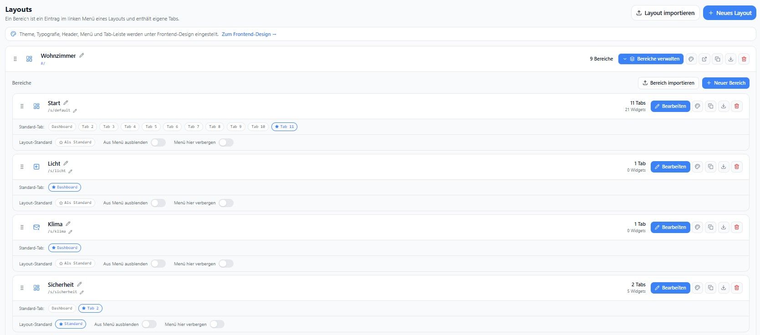The image size is (760, 335).
Task: Follow the 'Zum Frontend-Design' link
Action: pos(249,34)
